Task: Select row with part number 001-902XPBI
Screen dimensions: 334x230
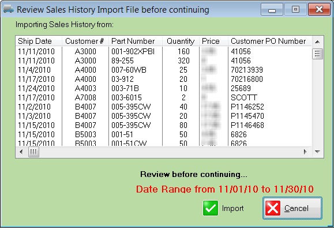Action: [x=164, y=51]
